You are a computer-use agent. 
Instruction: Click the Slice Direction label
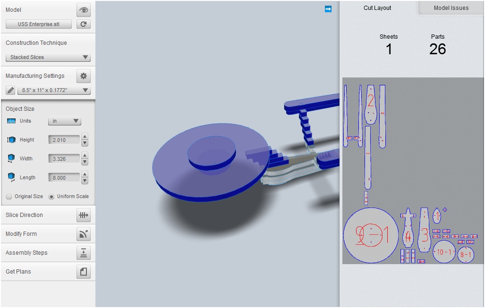pos(24,215)
